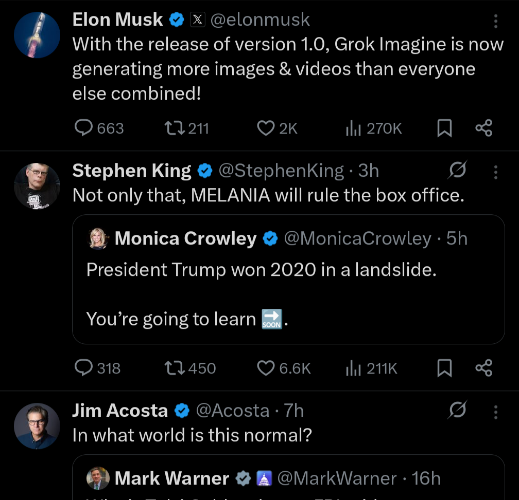The image size is (519, 500).
Task: View analytics for Elon Musk's post
Action: coord(352,128)
